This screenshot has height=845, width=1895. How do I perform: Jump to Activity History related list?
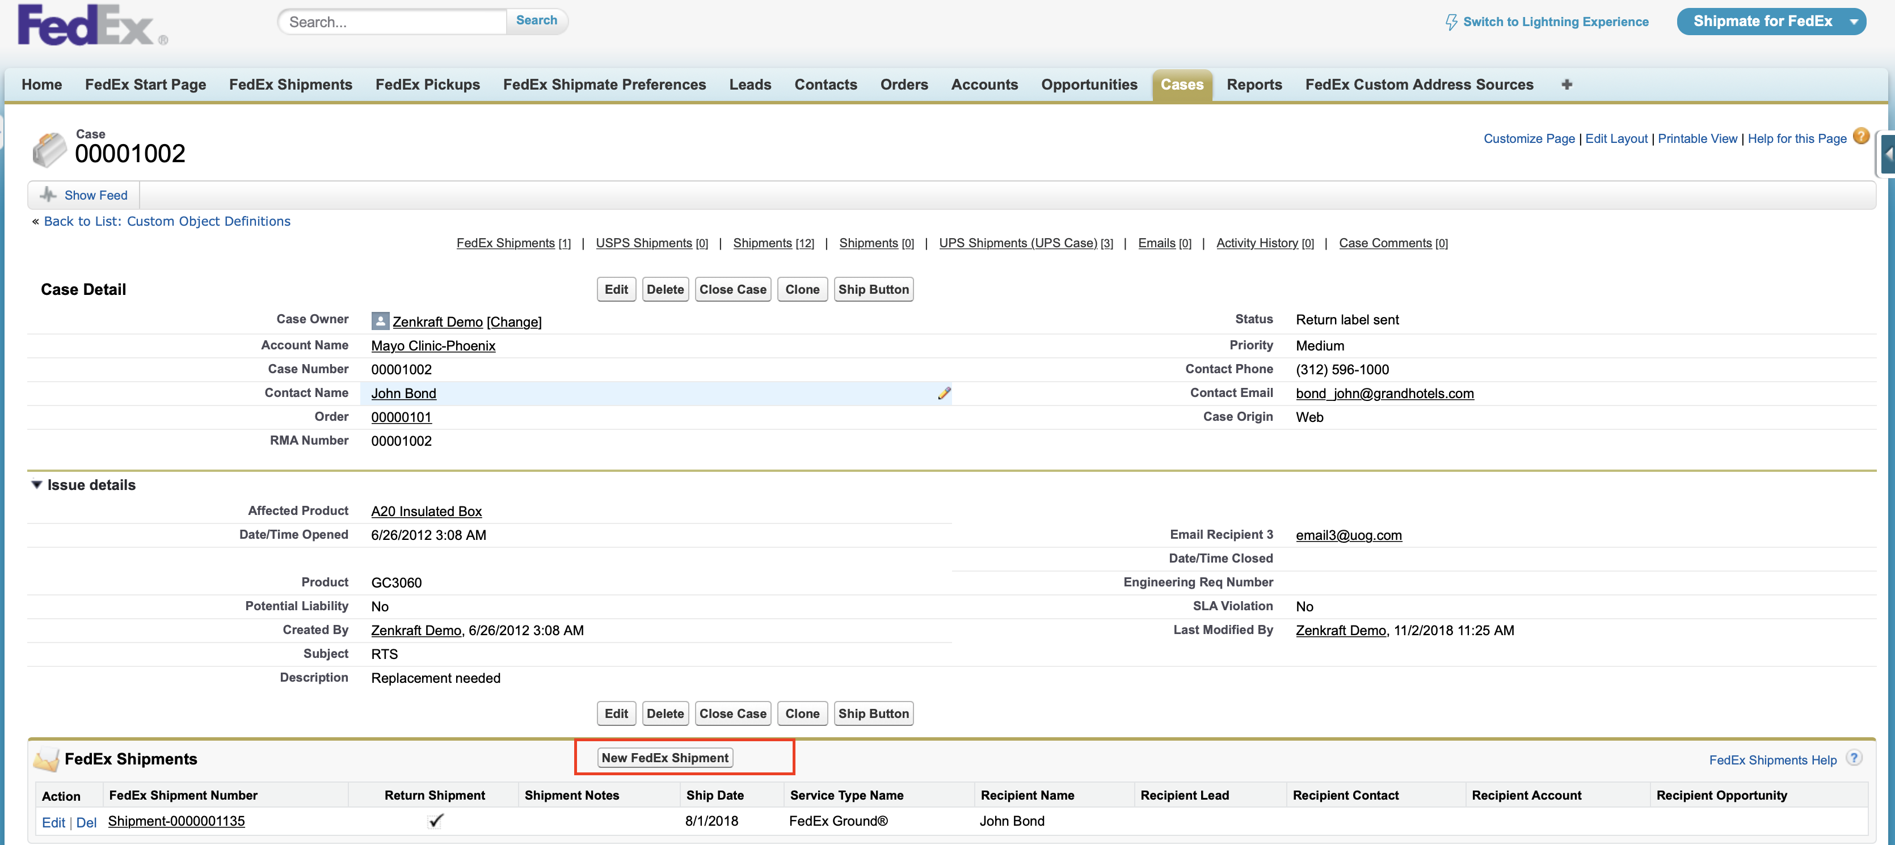tap(1265, 243)
